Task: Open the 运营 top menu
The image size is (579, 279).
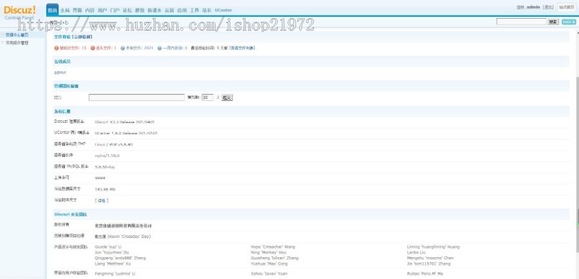Action: click(x=169, y=10)
